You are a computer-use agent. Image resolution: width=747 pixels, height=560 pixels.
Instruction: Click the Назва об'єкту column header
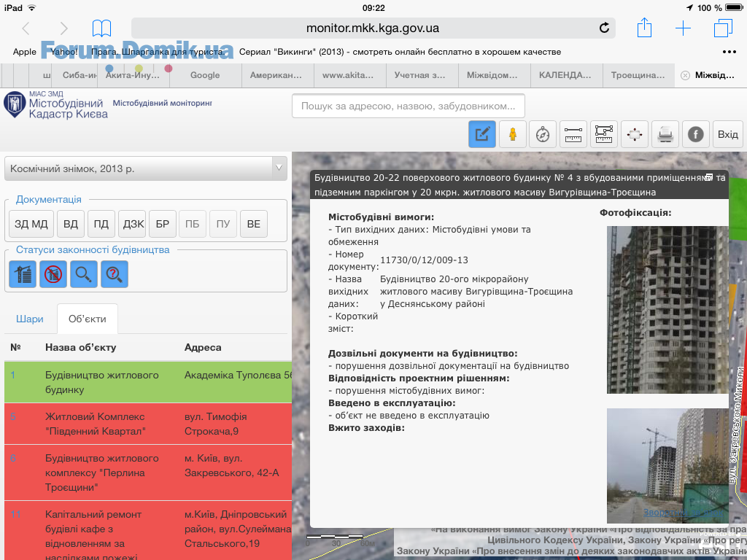pyautogui.click(x=80, y=347)
